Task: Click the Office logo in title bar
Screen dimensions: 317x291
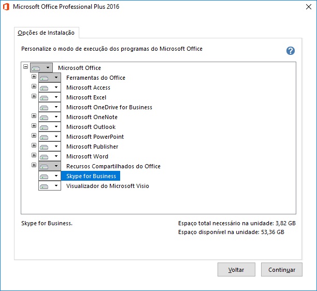Action: click(6, 7)
